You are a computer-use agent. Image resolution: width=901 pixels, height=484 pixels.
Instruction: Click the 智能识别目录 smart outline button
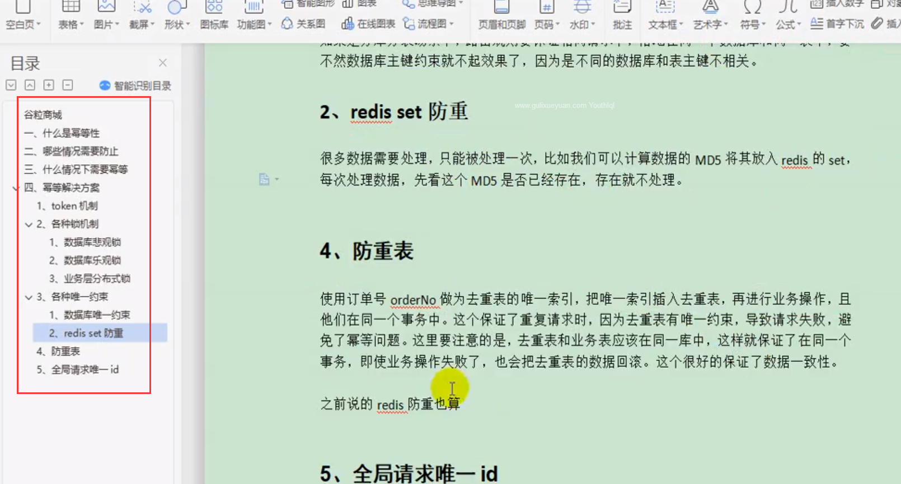click(x=135, y=86)
